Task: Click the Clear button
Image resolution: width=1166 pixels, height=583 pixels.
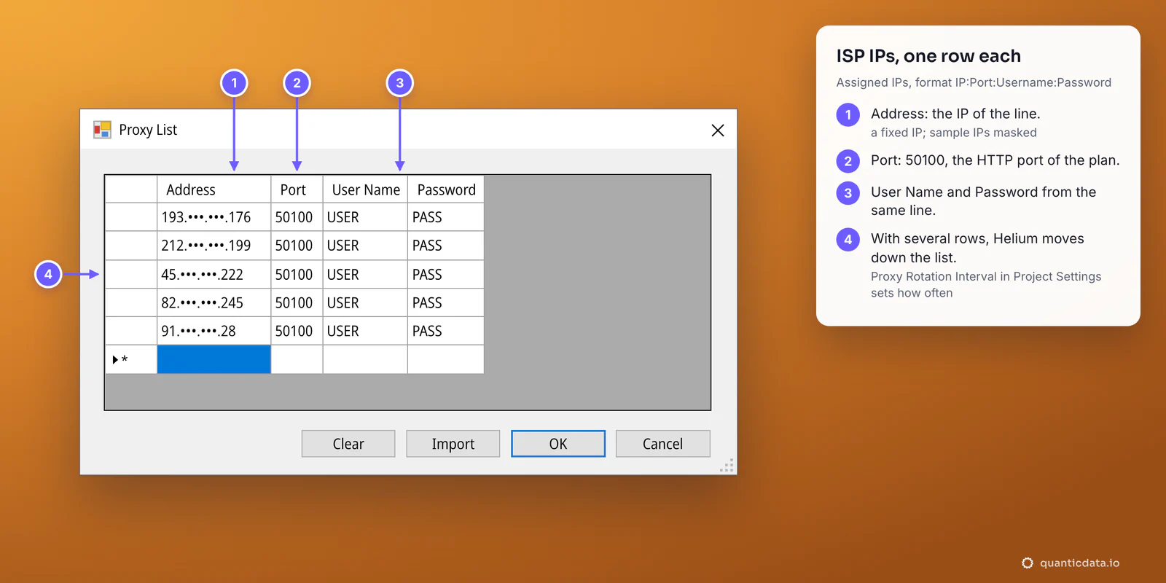Action: 348,444
